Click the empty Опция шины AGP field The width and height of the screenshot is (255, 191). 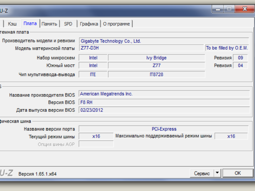[96, 144]
